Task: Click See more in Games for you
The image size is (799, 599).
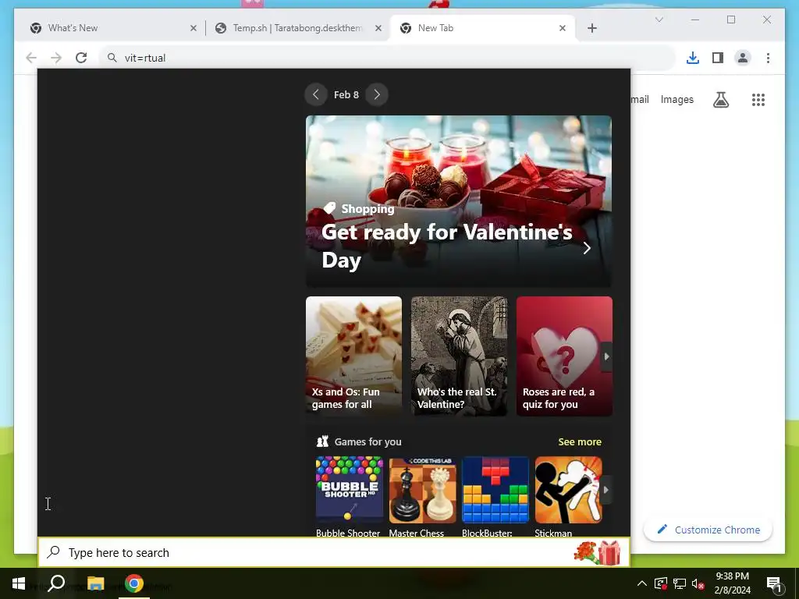Action: (x=580, y=441)
